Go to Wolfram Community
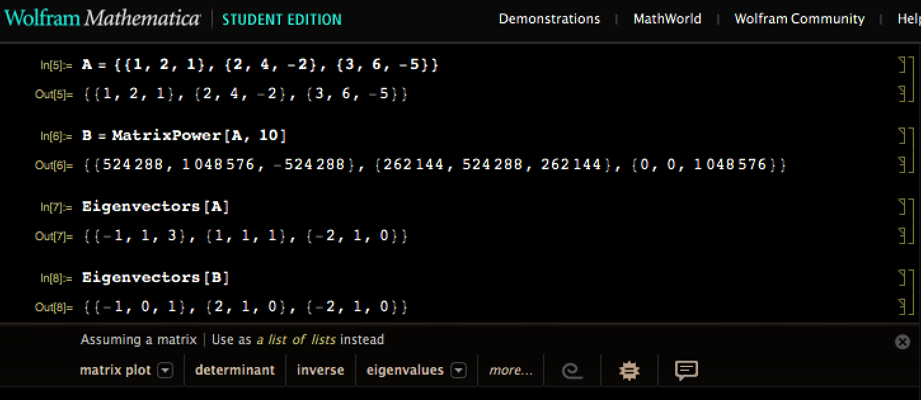Screen dimensions: 921x400 click(x=799, y=19)
